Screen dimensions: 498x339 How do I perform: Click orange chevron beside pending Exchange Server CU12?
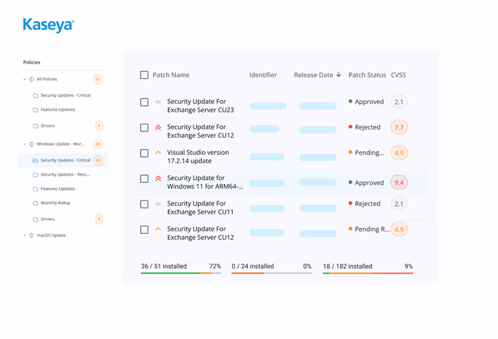158,229
